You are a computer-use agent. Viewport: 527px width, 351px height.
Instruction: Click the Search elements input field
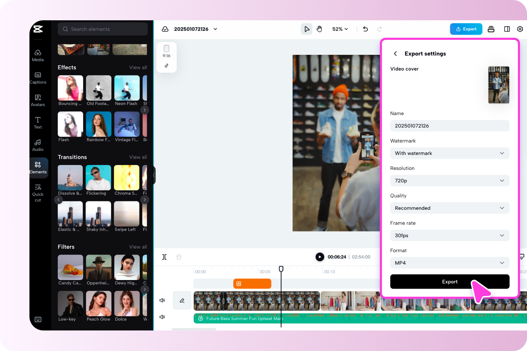[x=102, y=29]
